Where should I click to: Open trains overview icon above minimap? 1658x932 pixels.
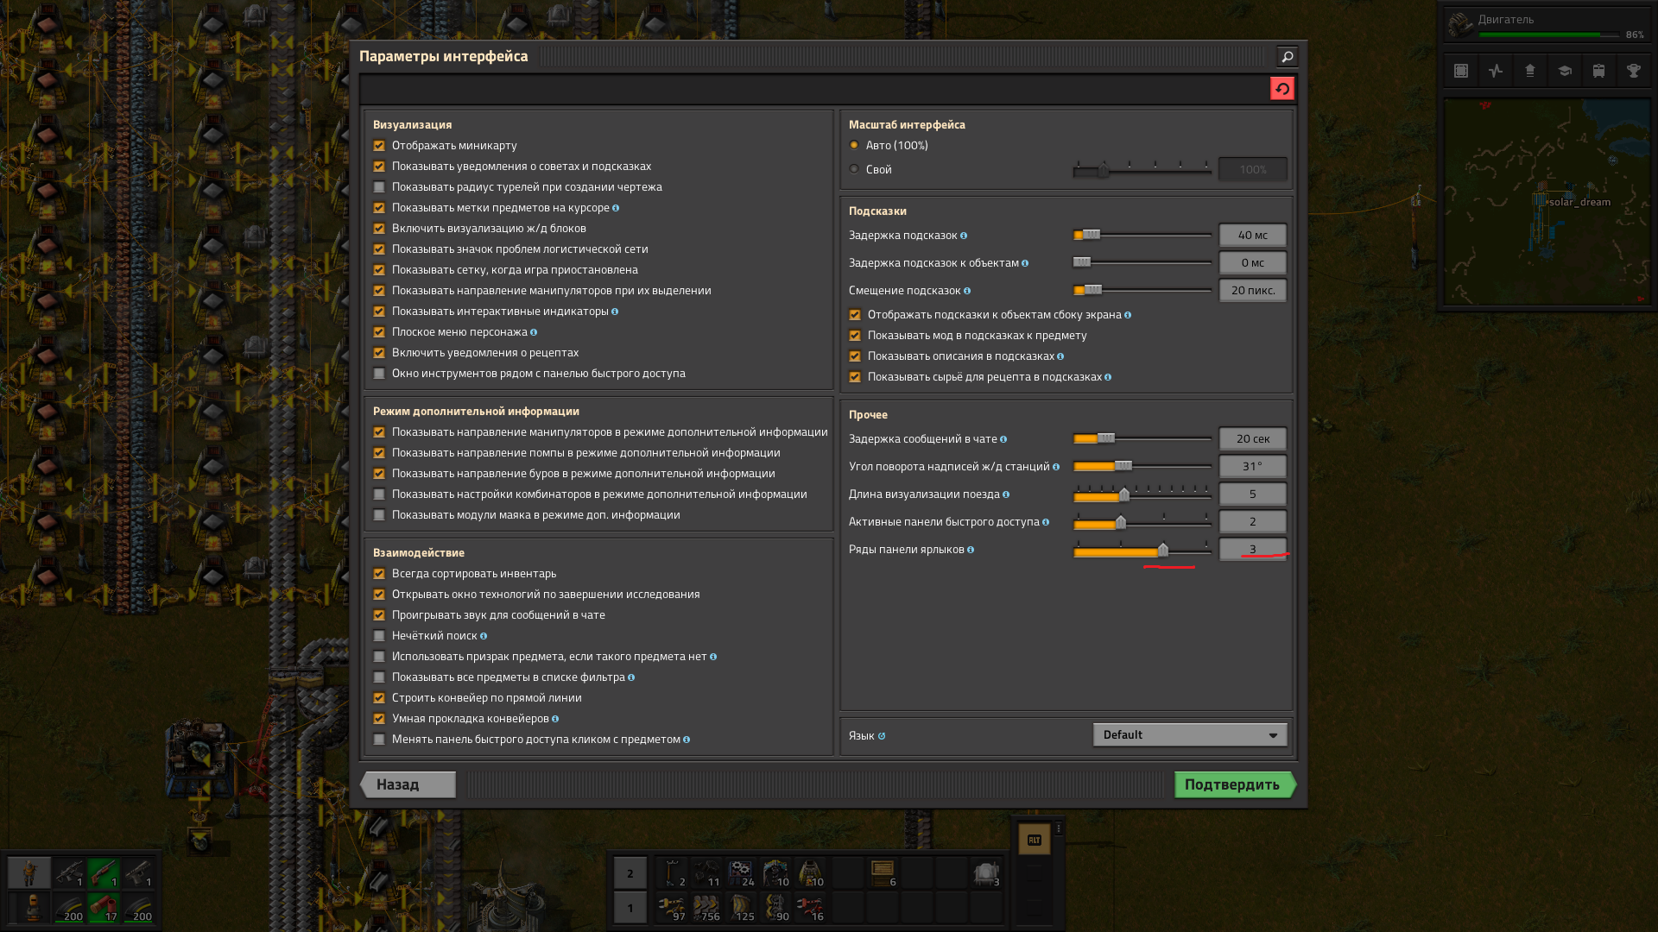[1599, 71]
